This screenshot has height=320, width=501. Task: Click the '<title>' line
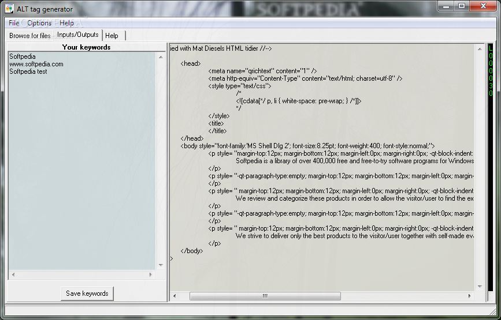[216, 123]
